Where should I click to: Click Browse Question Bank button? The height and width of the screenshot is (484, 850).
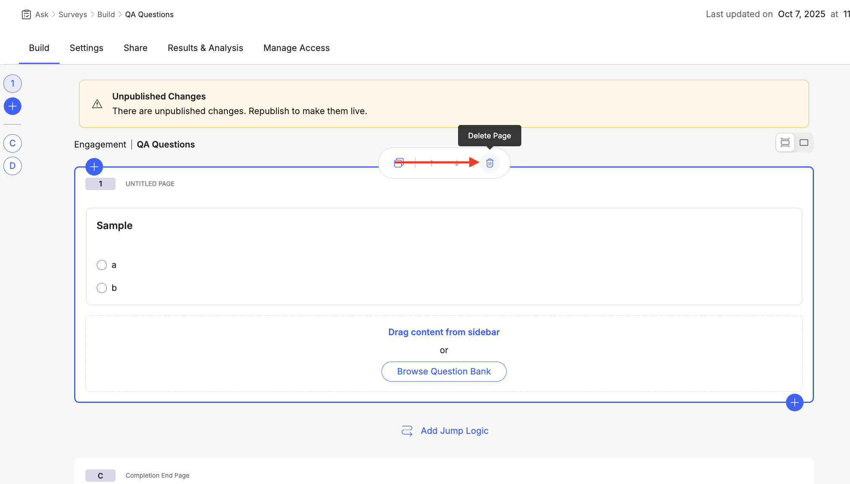point(444,372)
